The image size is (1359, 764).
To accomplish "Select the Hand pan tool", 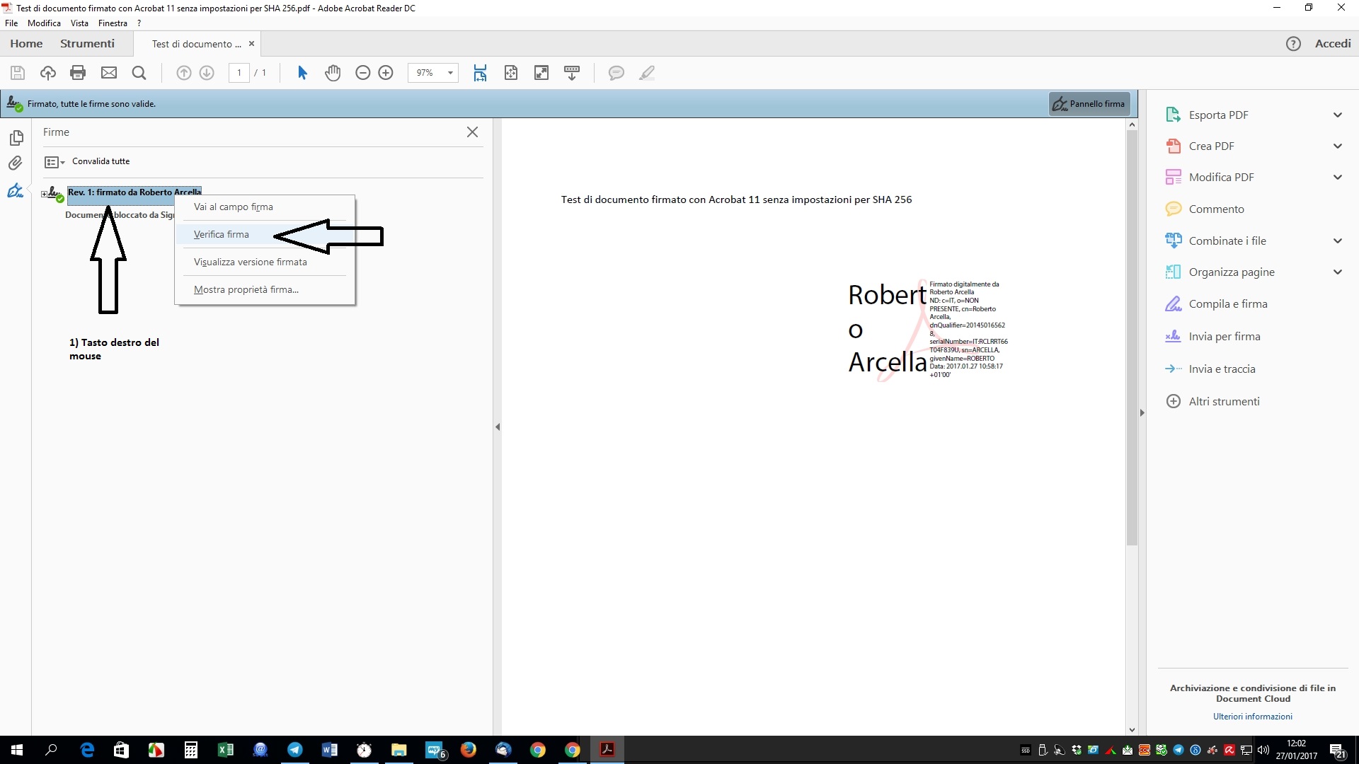I will click(x=333, y=73).
